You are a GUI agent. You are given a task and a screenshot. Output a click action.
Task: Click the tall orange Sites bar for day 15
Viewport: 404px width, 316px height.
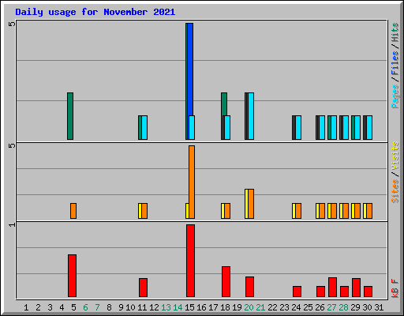192,182
